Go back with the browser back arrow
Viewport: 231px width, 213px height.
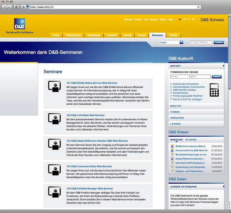[x=4, y=7]
